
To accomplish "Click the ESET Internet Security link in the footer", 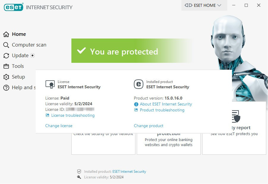I will point(129,172).
